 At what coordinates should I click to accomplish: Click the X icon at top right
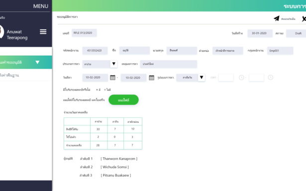304,19
